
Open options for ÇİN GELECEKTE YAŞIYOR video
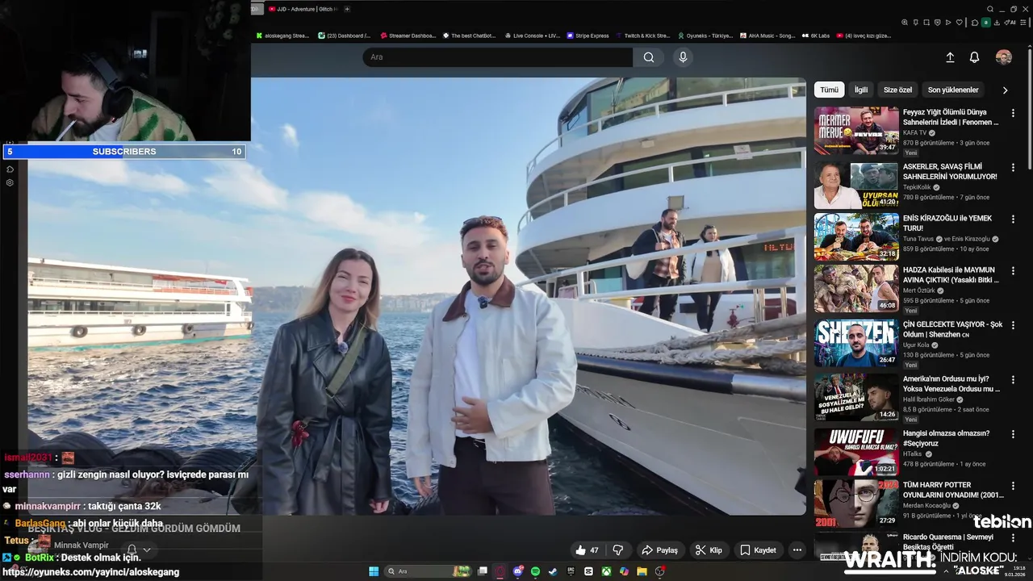(x=1013, y=325)
